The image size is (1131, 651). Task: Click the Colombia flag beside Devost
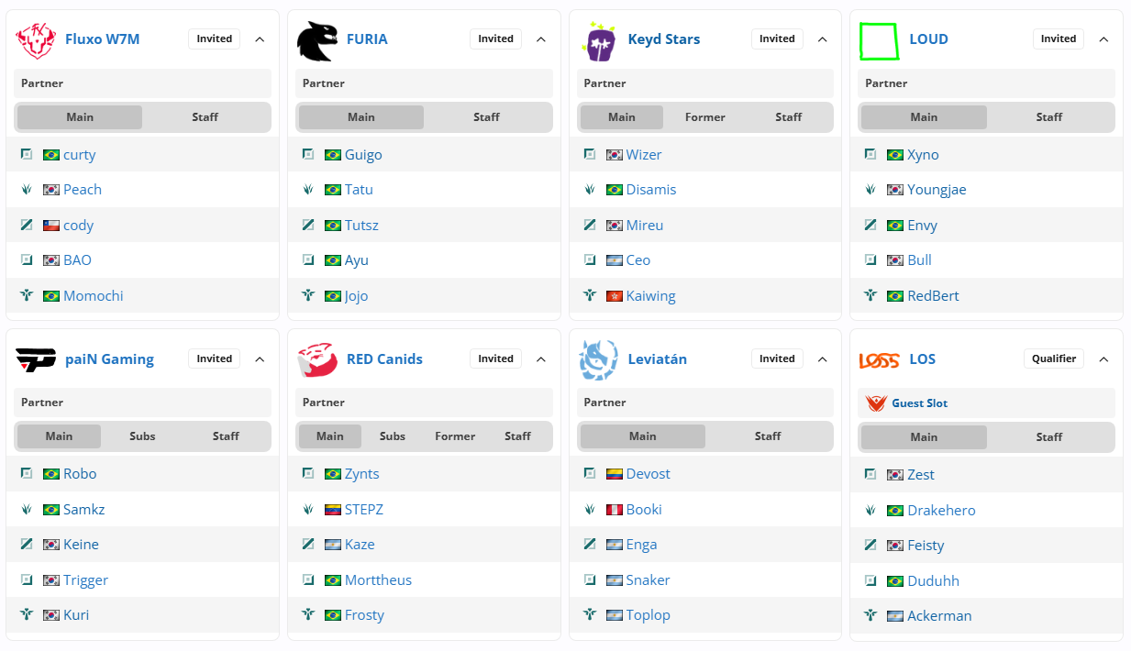[x=615, y=474]
